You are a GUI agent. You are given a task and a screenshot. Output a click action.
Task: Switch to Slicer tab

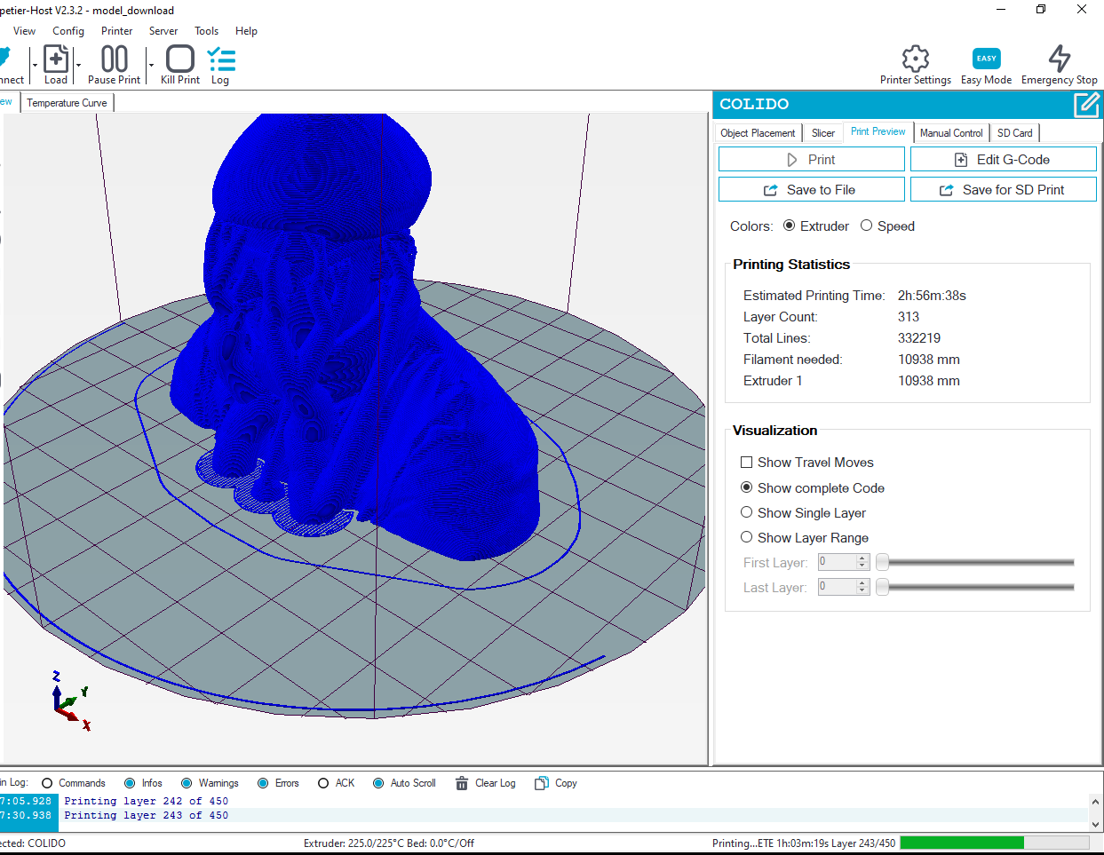(x=823, y=133)
